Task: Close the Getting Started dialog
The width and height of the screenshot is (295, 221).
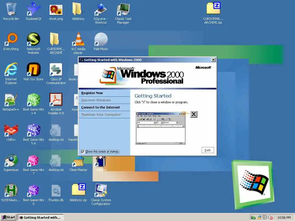Action: (x=213, y=60)
